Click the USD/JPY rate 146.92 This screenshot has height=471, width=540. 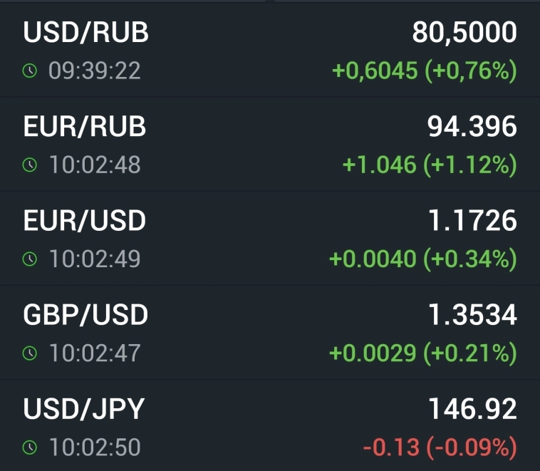pos(472,409)
